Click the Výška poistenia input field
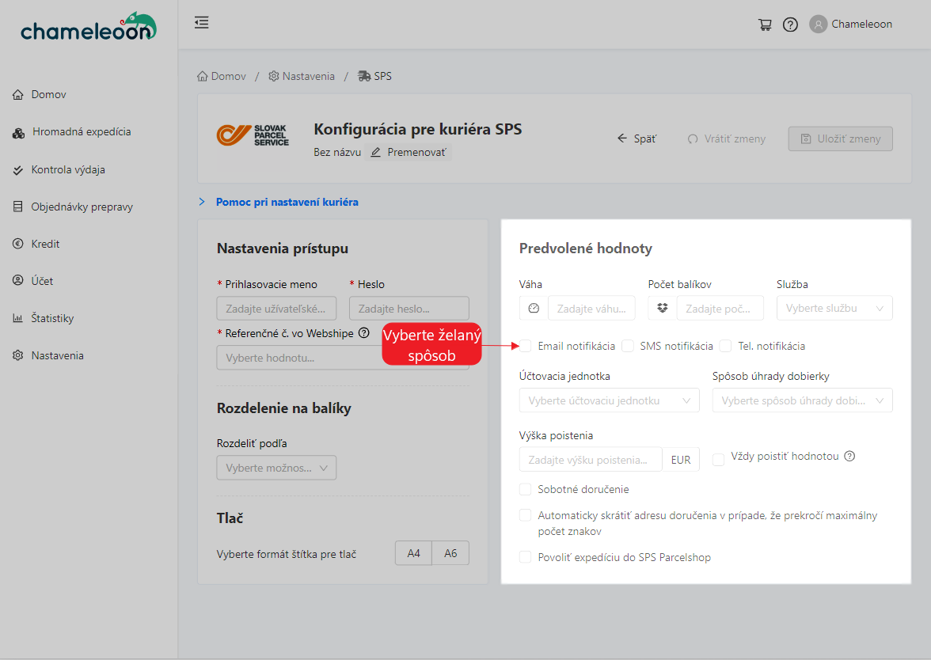 pos(591,459)
